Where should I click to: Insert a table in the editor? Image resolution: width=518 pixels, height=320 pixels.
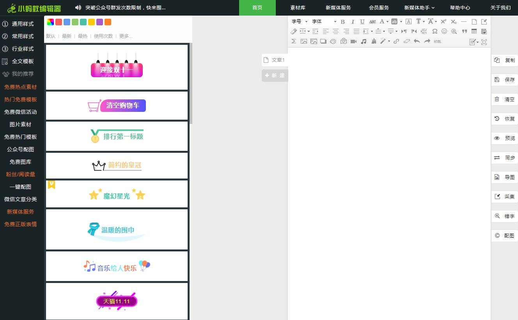(474, 32)
